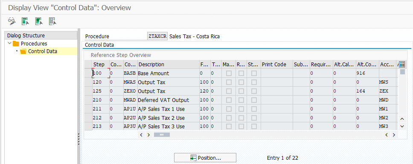
Task: Click left arrow of horizontal scrollbar
Action: click(141, 135)
